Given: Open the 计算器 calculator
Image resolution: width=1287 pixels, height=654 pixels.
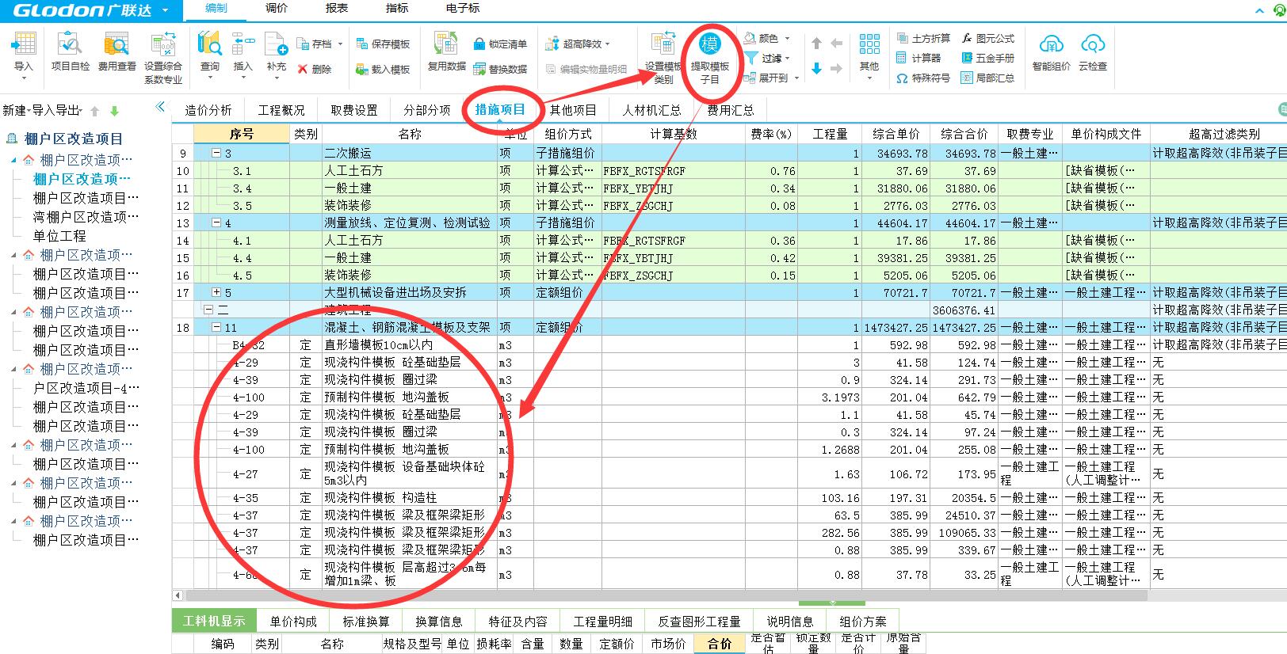Looking at the screenshot, I should [x=918, y=58].
